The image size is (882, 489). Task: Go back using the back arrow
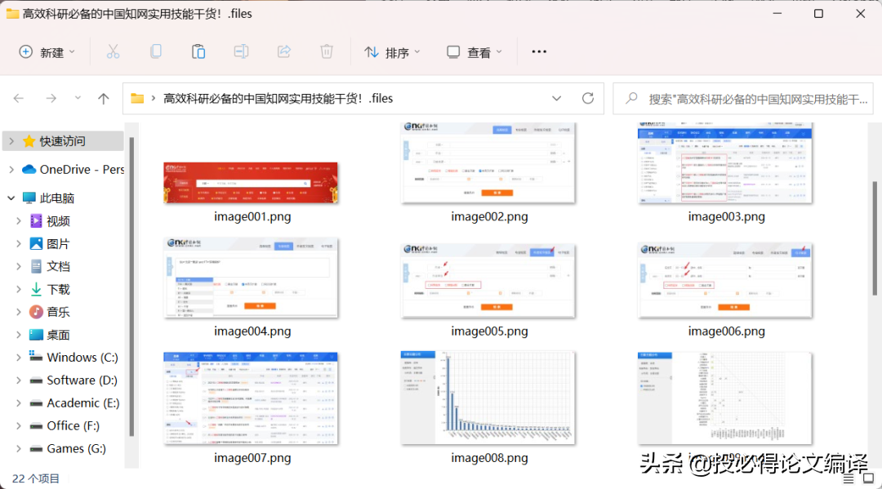pos(19,98)
